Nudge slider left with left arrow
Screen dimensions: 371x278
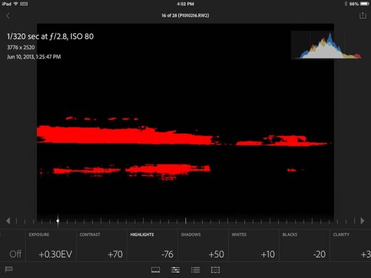[8, 221]
